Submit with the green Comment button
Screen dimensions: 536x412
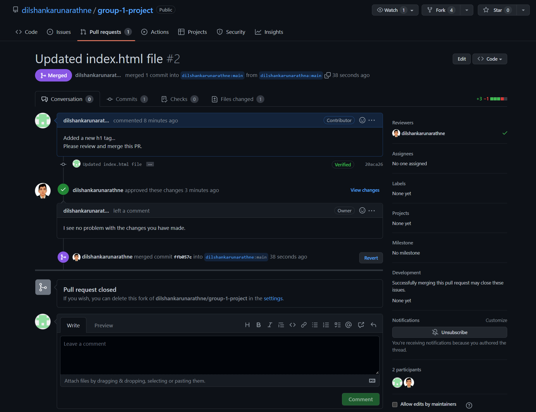[360, 399]
